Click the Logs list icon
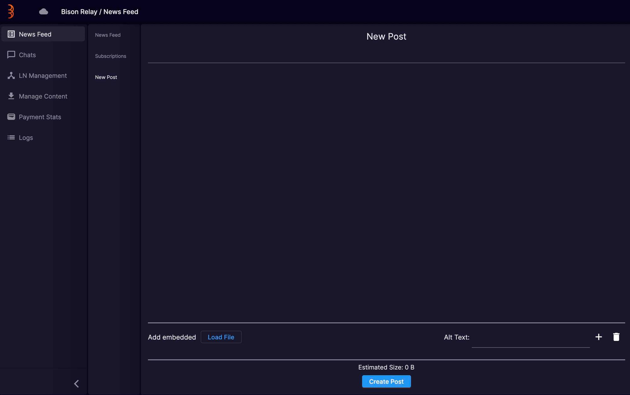 coord(11,138)
